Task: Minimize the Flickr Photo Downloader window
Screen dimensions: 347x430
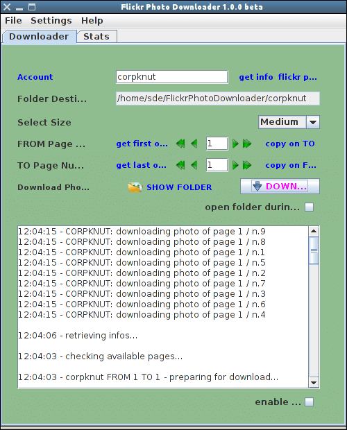Action: [x=19, y=8]
